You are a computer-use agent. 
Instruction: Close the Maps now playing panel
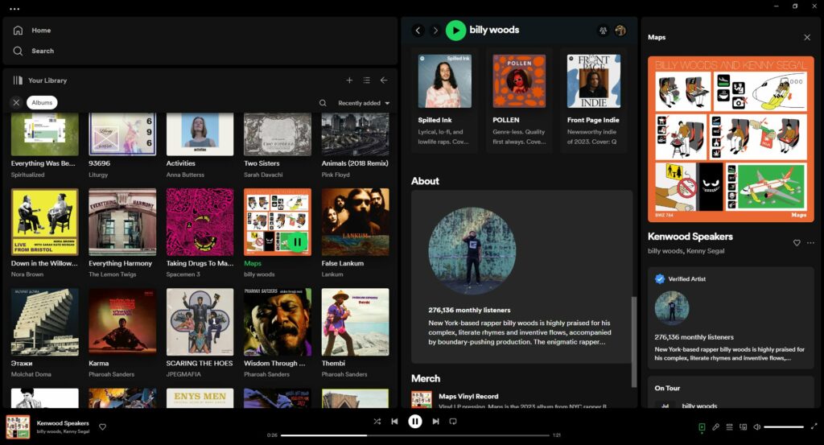tap(807, 37)
